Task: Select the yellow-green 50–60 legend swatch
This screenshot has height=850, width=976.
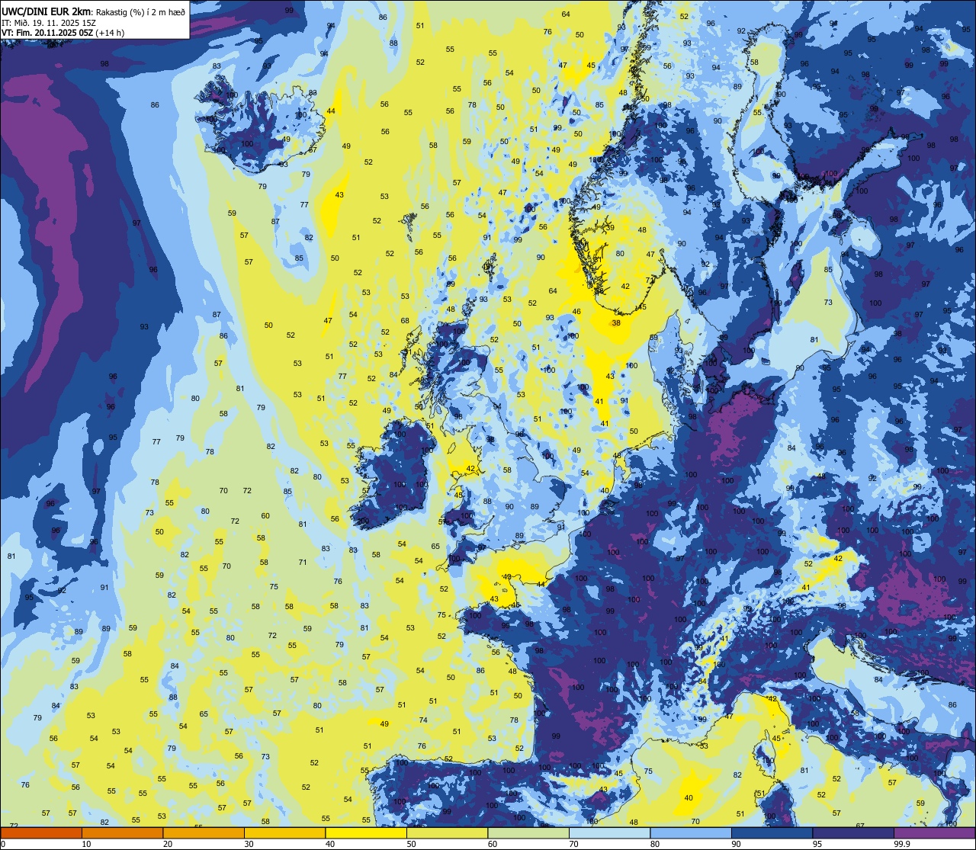Action: [447, 832]
